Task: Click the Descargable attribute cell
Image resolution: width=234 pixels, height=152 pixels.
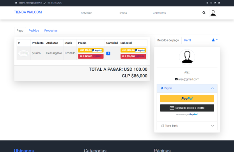Action: coord(54,53)
